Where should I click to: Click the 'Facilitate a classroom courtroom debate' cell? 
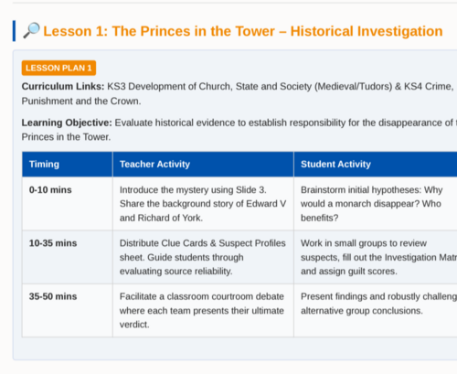click(x=203, y=310)
